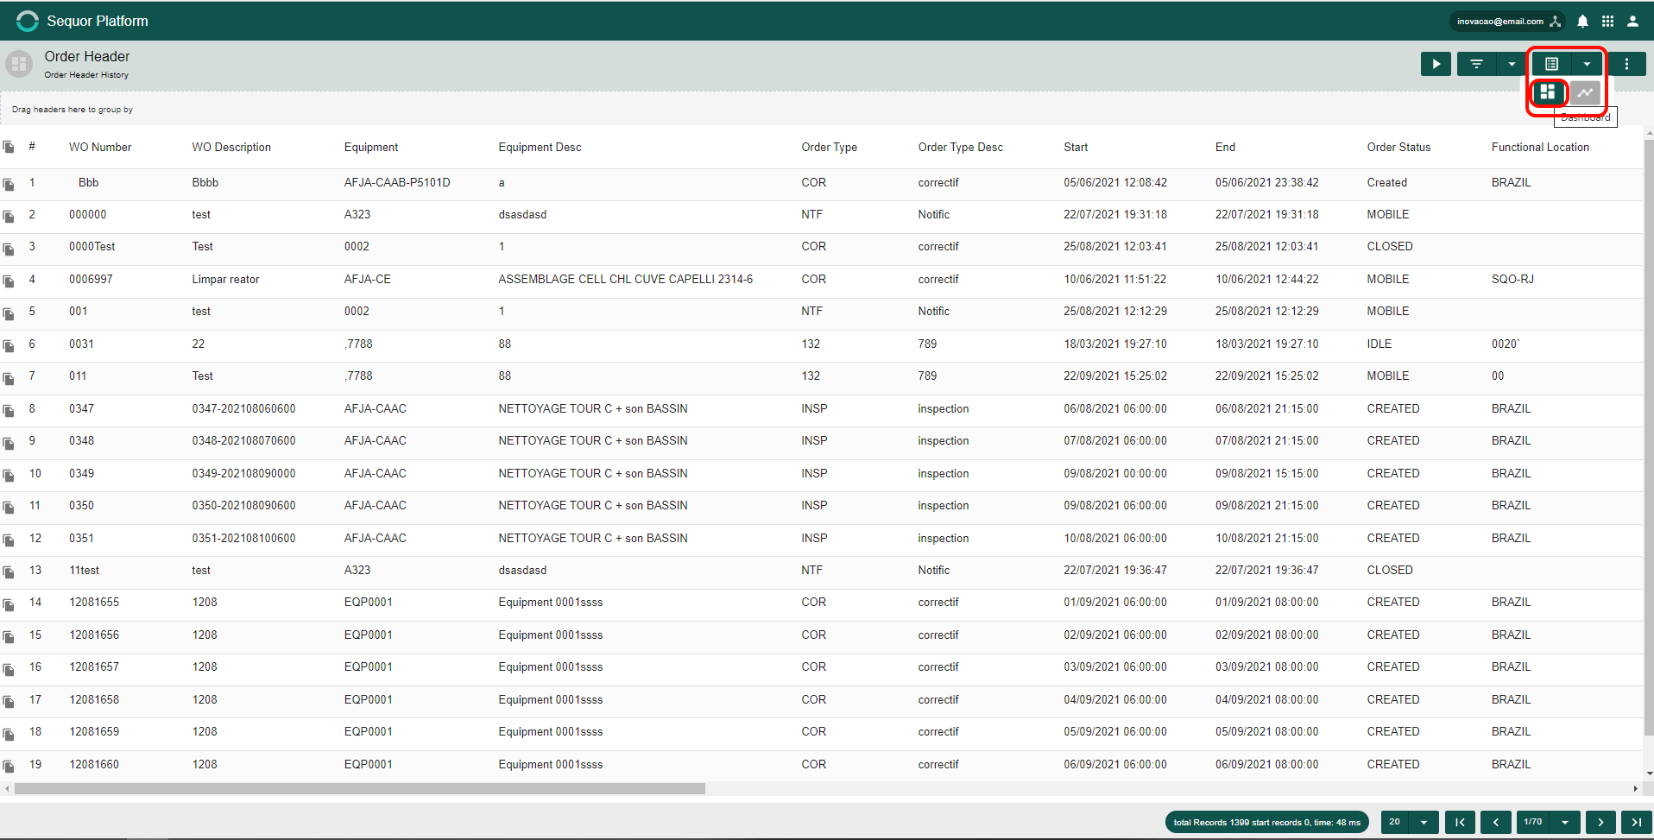
Task: Sort by the End column header
Action: (x=1225, y=148)
